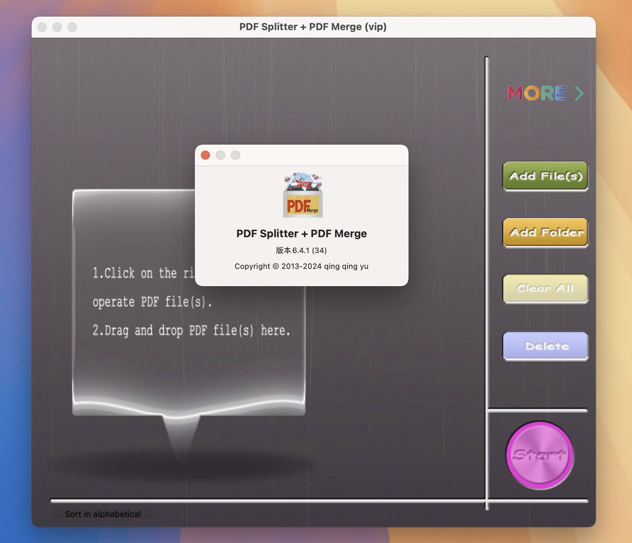Click the version 6.4.1 (34) text

301,250
